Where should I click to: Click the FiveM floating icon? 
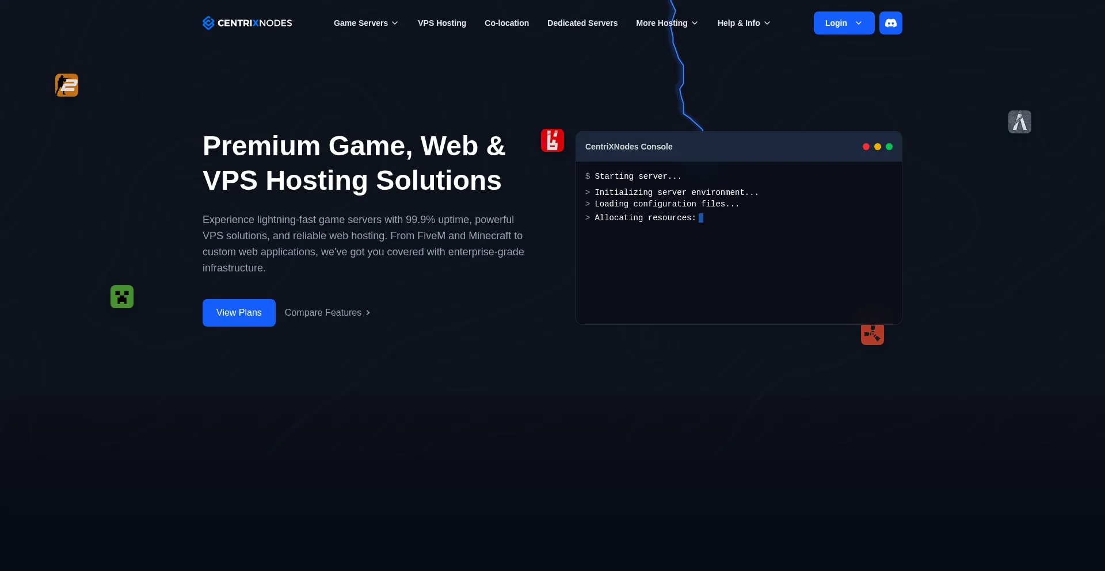tap(1020, 122)
